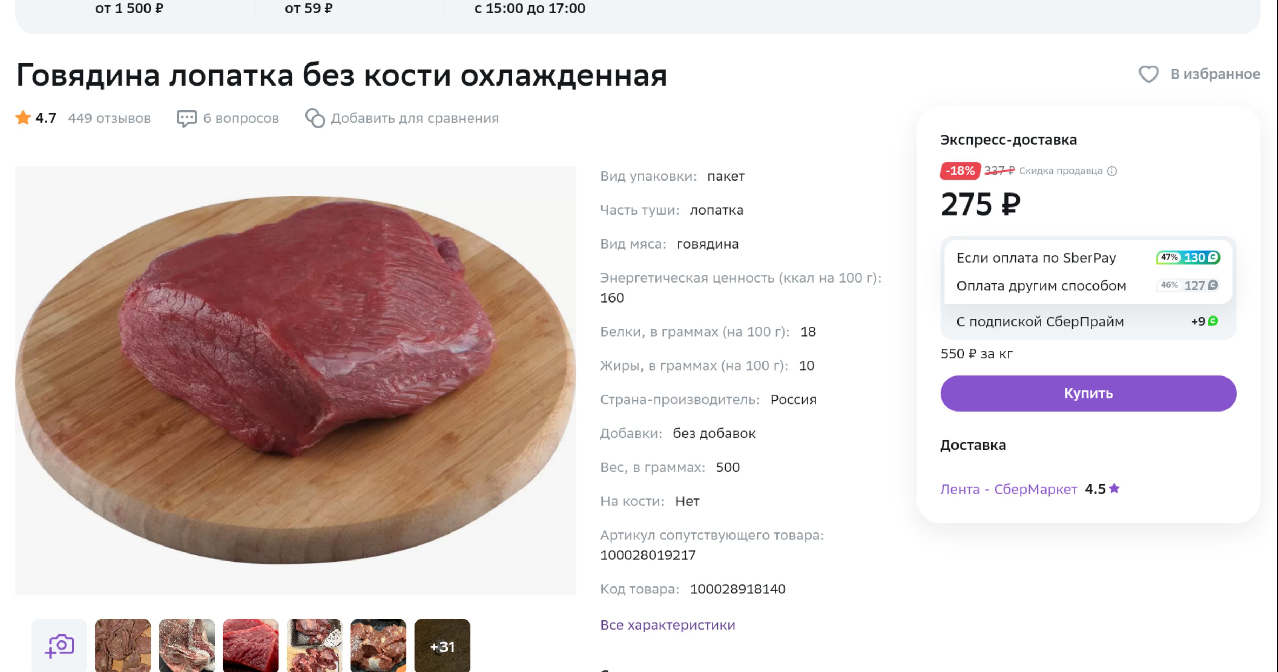Click the main beef product photo
This screenshot has width=1278, height=672.
pyautogui.click(x=295, y=380)
